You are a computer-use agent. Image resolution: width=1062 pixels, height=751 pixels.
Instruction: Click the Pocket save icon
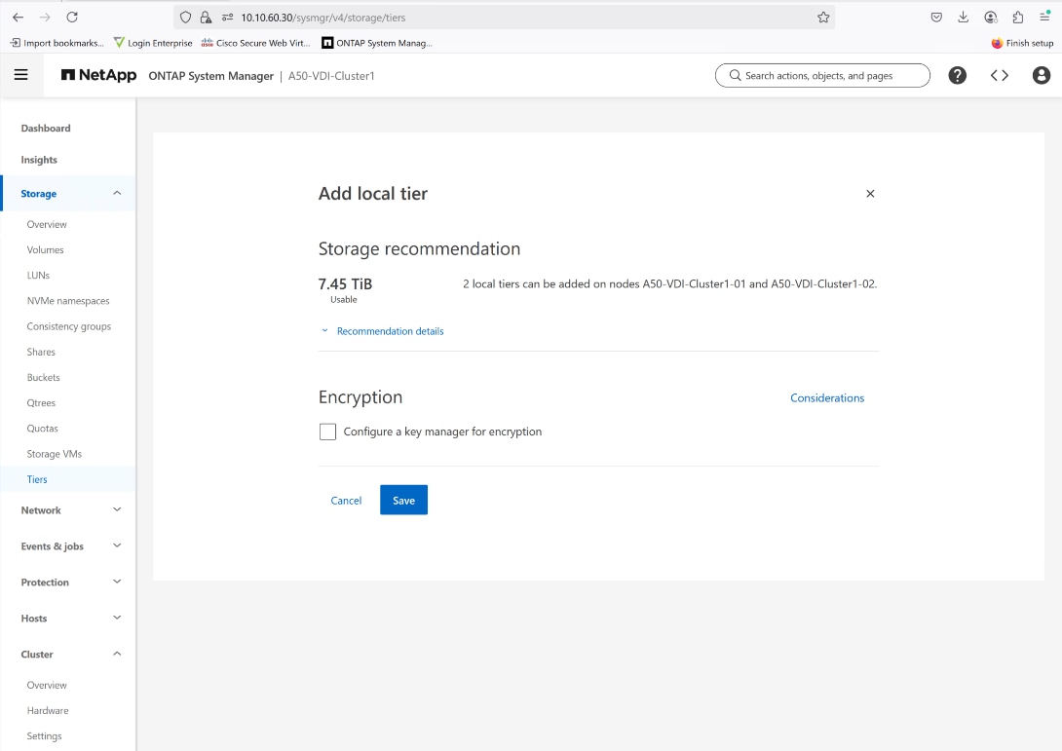click(x=936, y=18)
